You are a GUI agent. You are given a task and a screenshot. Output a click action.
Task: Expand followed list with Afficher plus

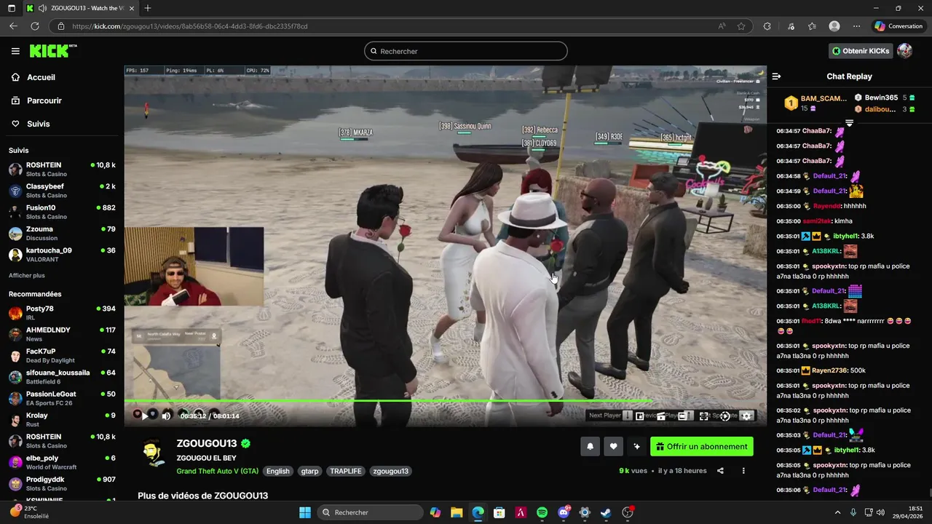tap(27, 276)
